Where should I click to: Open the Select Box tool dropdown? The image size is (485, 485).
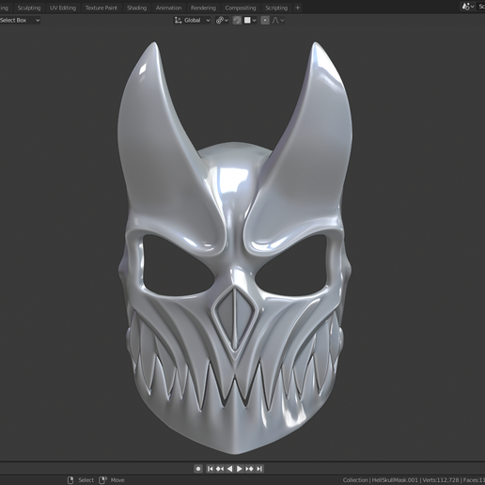pyautogui.click(x=20, y=21)
